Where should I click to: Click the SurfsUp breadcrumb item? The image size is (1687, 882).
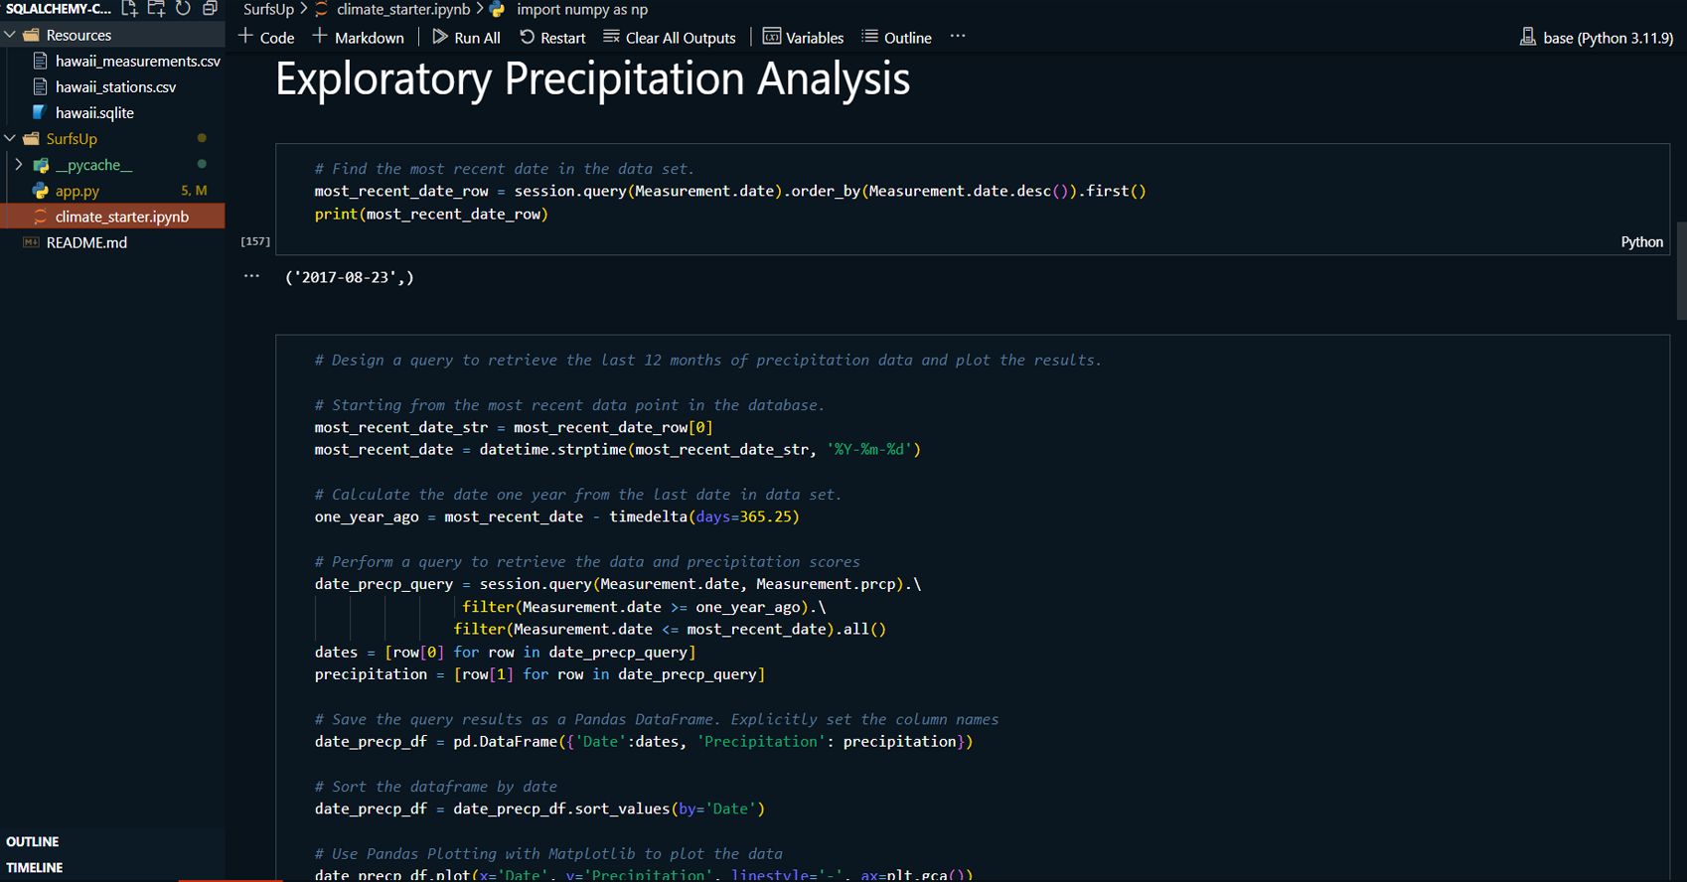pyautogui.click(x=268, y=9)
